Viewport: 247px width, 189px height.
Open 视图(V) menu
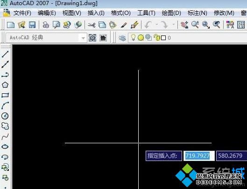pos(72,13)
